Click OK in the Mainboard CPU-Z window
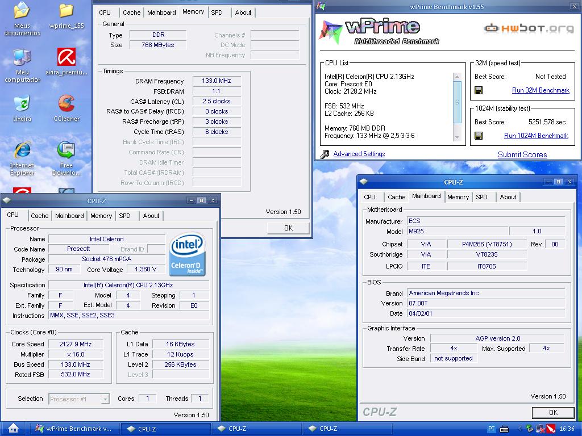Viewport: 582px width, 436px height. (x=553, y=413)
